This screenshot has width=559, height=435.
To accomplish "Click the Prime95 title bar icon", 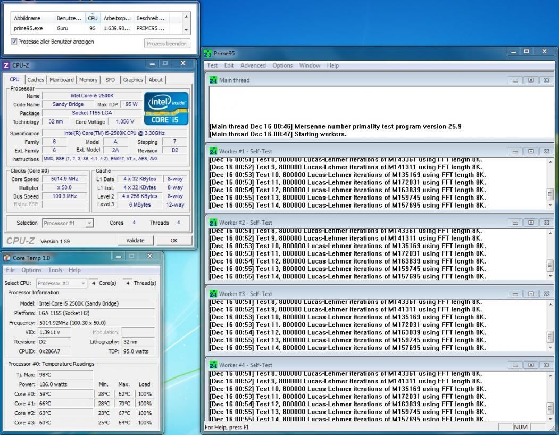I will (207, 54).
